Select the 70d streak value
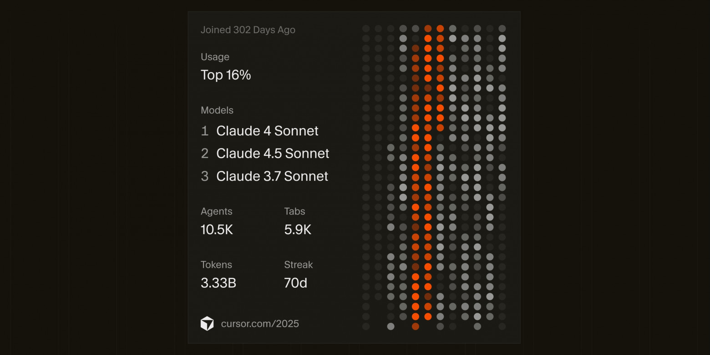The height and width of the screenshot is (355, 710). coord(296,283)
